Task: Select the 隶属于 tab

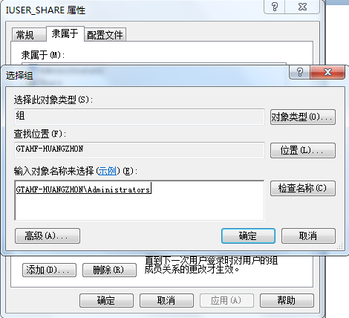Action: (65, 33)
